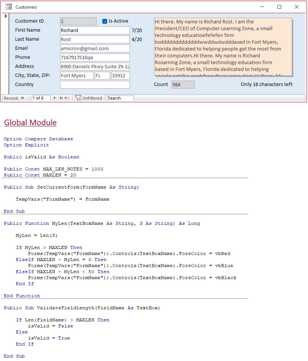Click the Customers form icon in title bar
This screenshot has width=308, height=361.
(x=8, y=7)
